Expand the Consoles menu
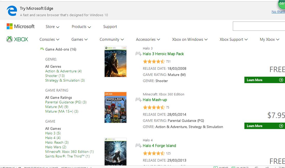This screenshot has height=168, width=285. pos(49,39)
